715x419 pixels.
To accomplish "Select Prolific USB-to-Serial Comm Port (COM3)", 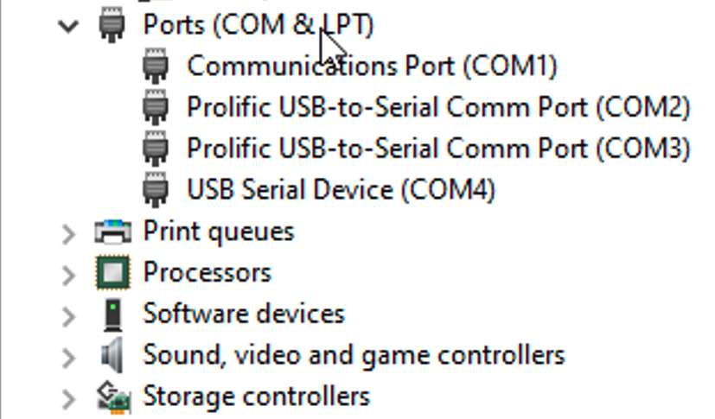I will click(438, 149).
